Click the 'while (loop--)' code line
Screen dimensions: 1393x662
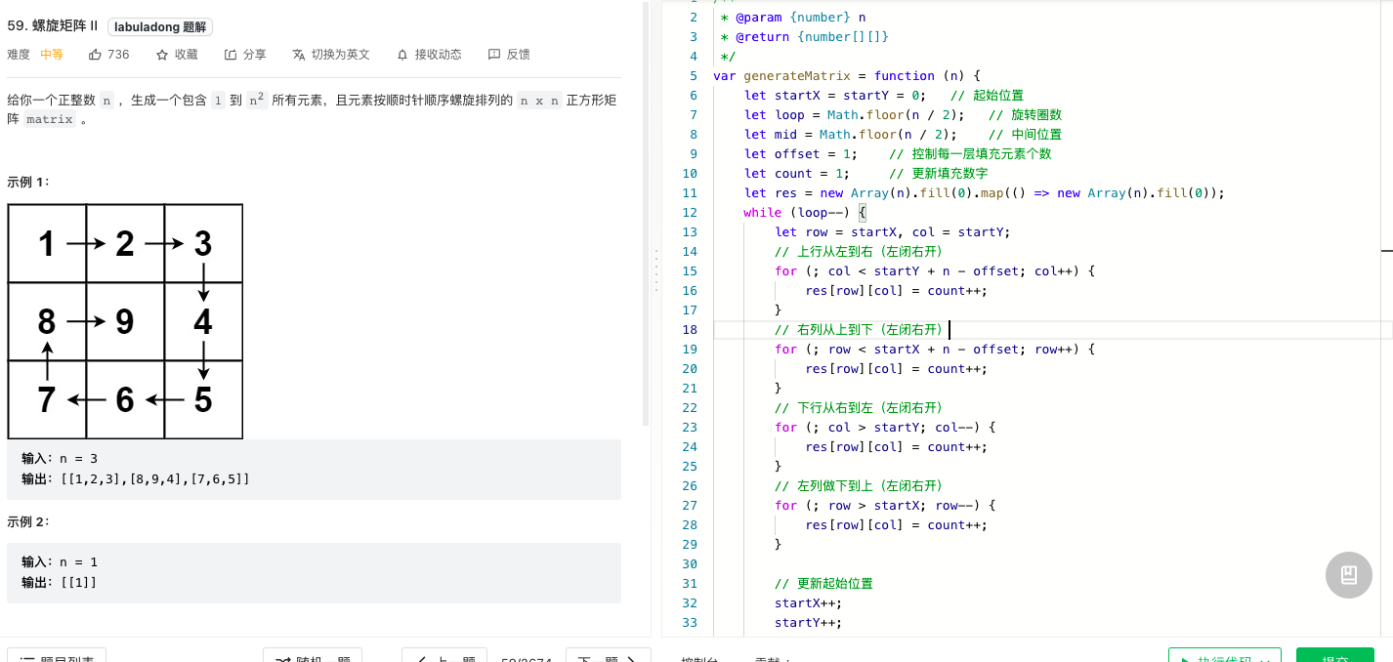[x=806, y=212]
